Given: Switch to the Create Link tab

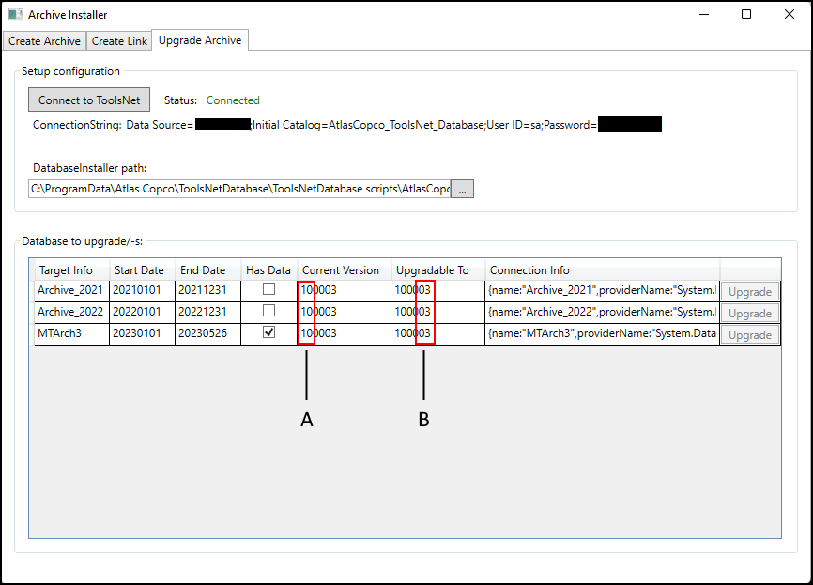Looking at the screenshot, I should (x=118, y=40).
